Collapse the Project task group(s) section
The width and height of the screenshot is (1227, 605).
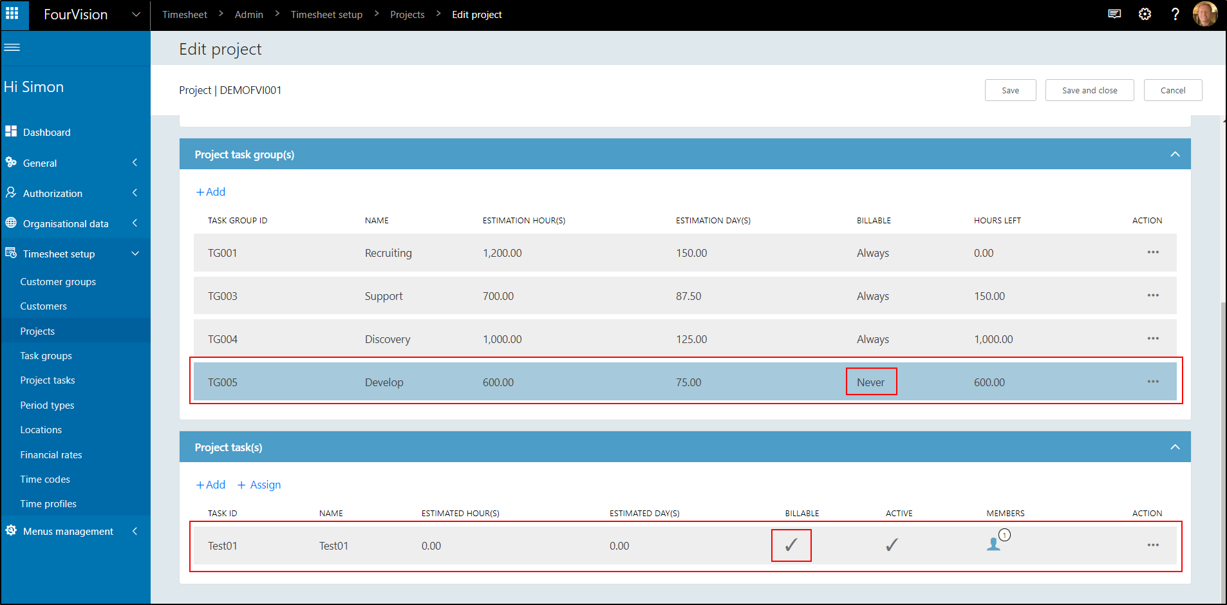pos(1175,154)
